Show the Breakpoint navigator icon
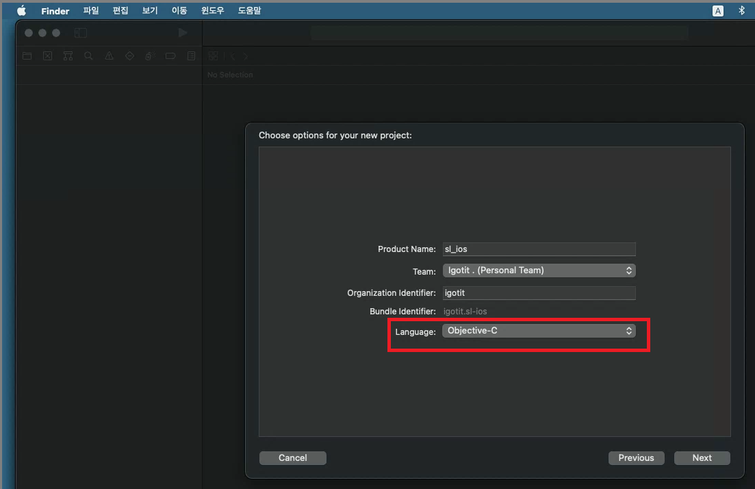The height and width of the screenshot is (489, 755). pos(170,56)
